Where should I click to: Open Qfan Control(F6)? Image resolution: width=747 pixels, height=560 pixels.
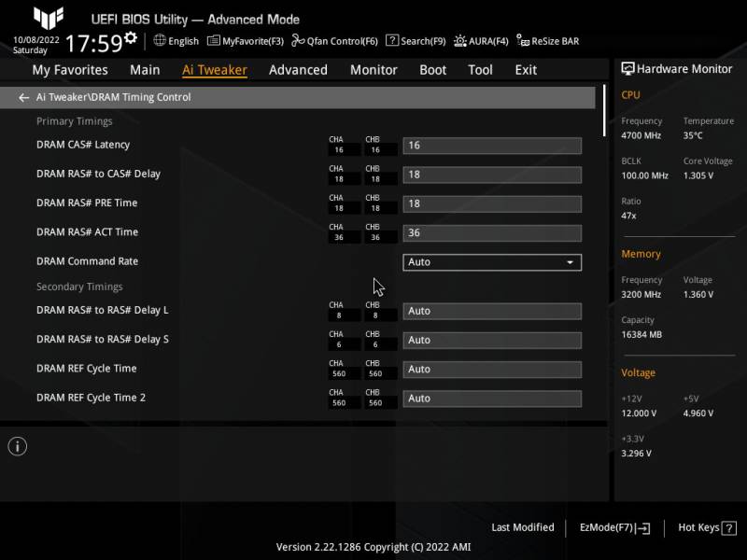click(x=334, y=41)
